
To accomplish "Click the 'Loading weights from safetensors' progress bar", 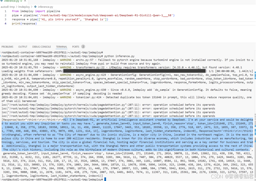I will click(x=134, y=71).
